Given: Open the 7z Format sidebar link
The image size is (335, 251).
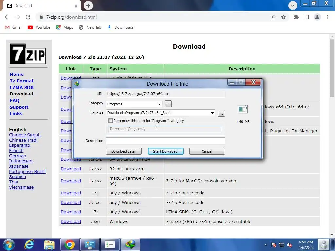Looking at the screenshot, I should [x=22, y=81].
